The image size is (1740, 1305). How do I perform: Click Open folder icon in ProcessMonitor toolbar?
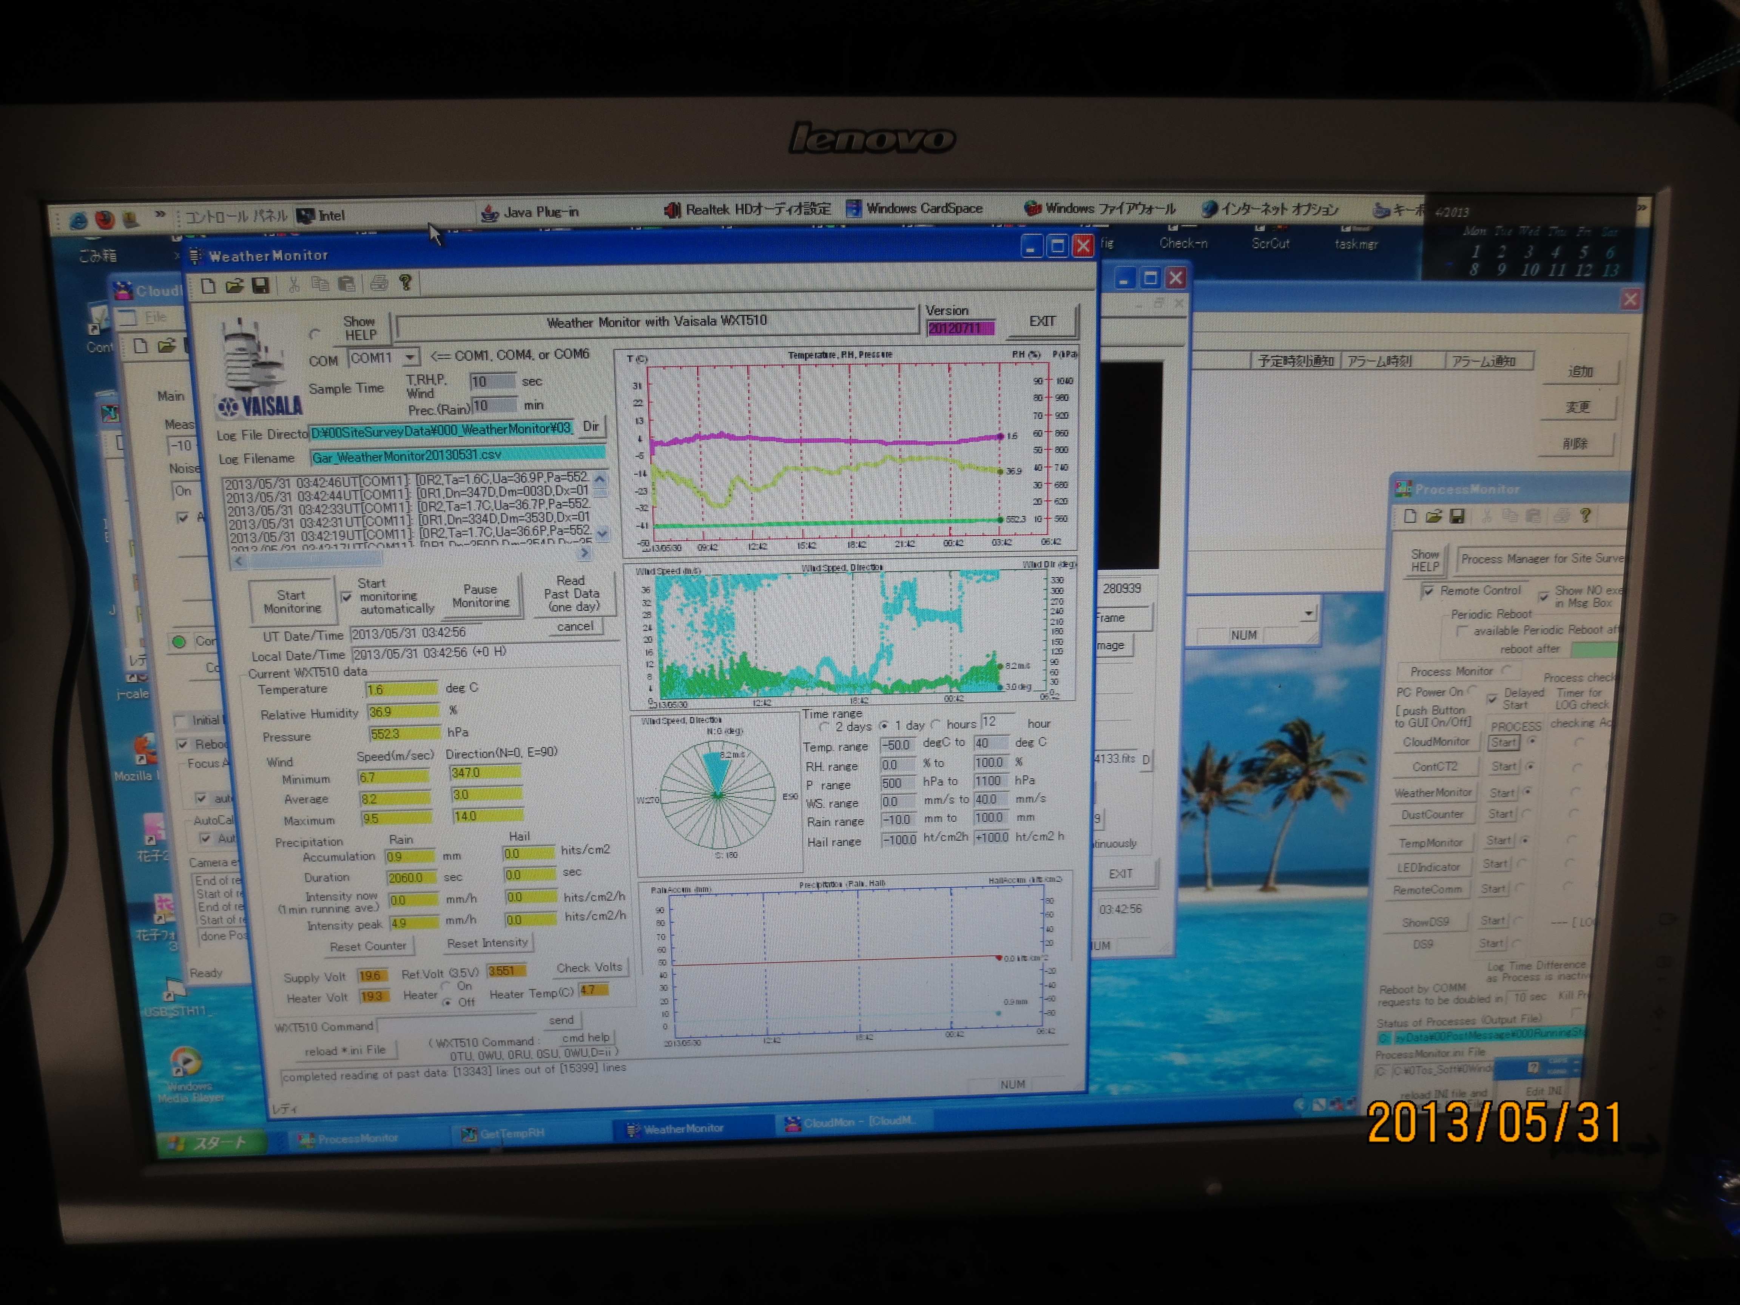(1433, 517)
